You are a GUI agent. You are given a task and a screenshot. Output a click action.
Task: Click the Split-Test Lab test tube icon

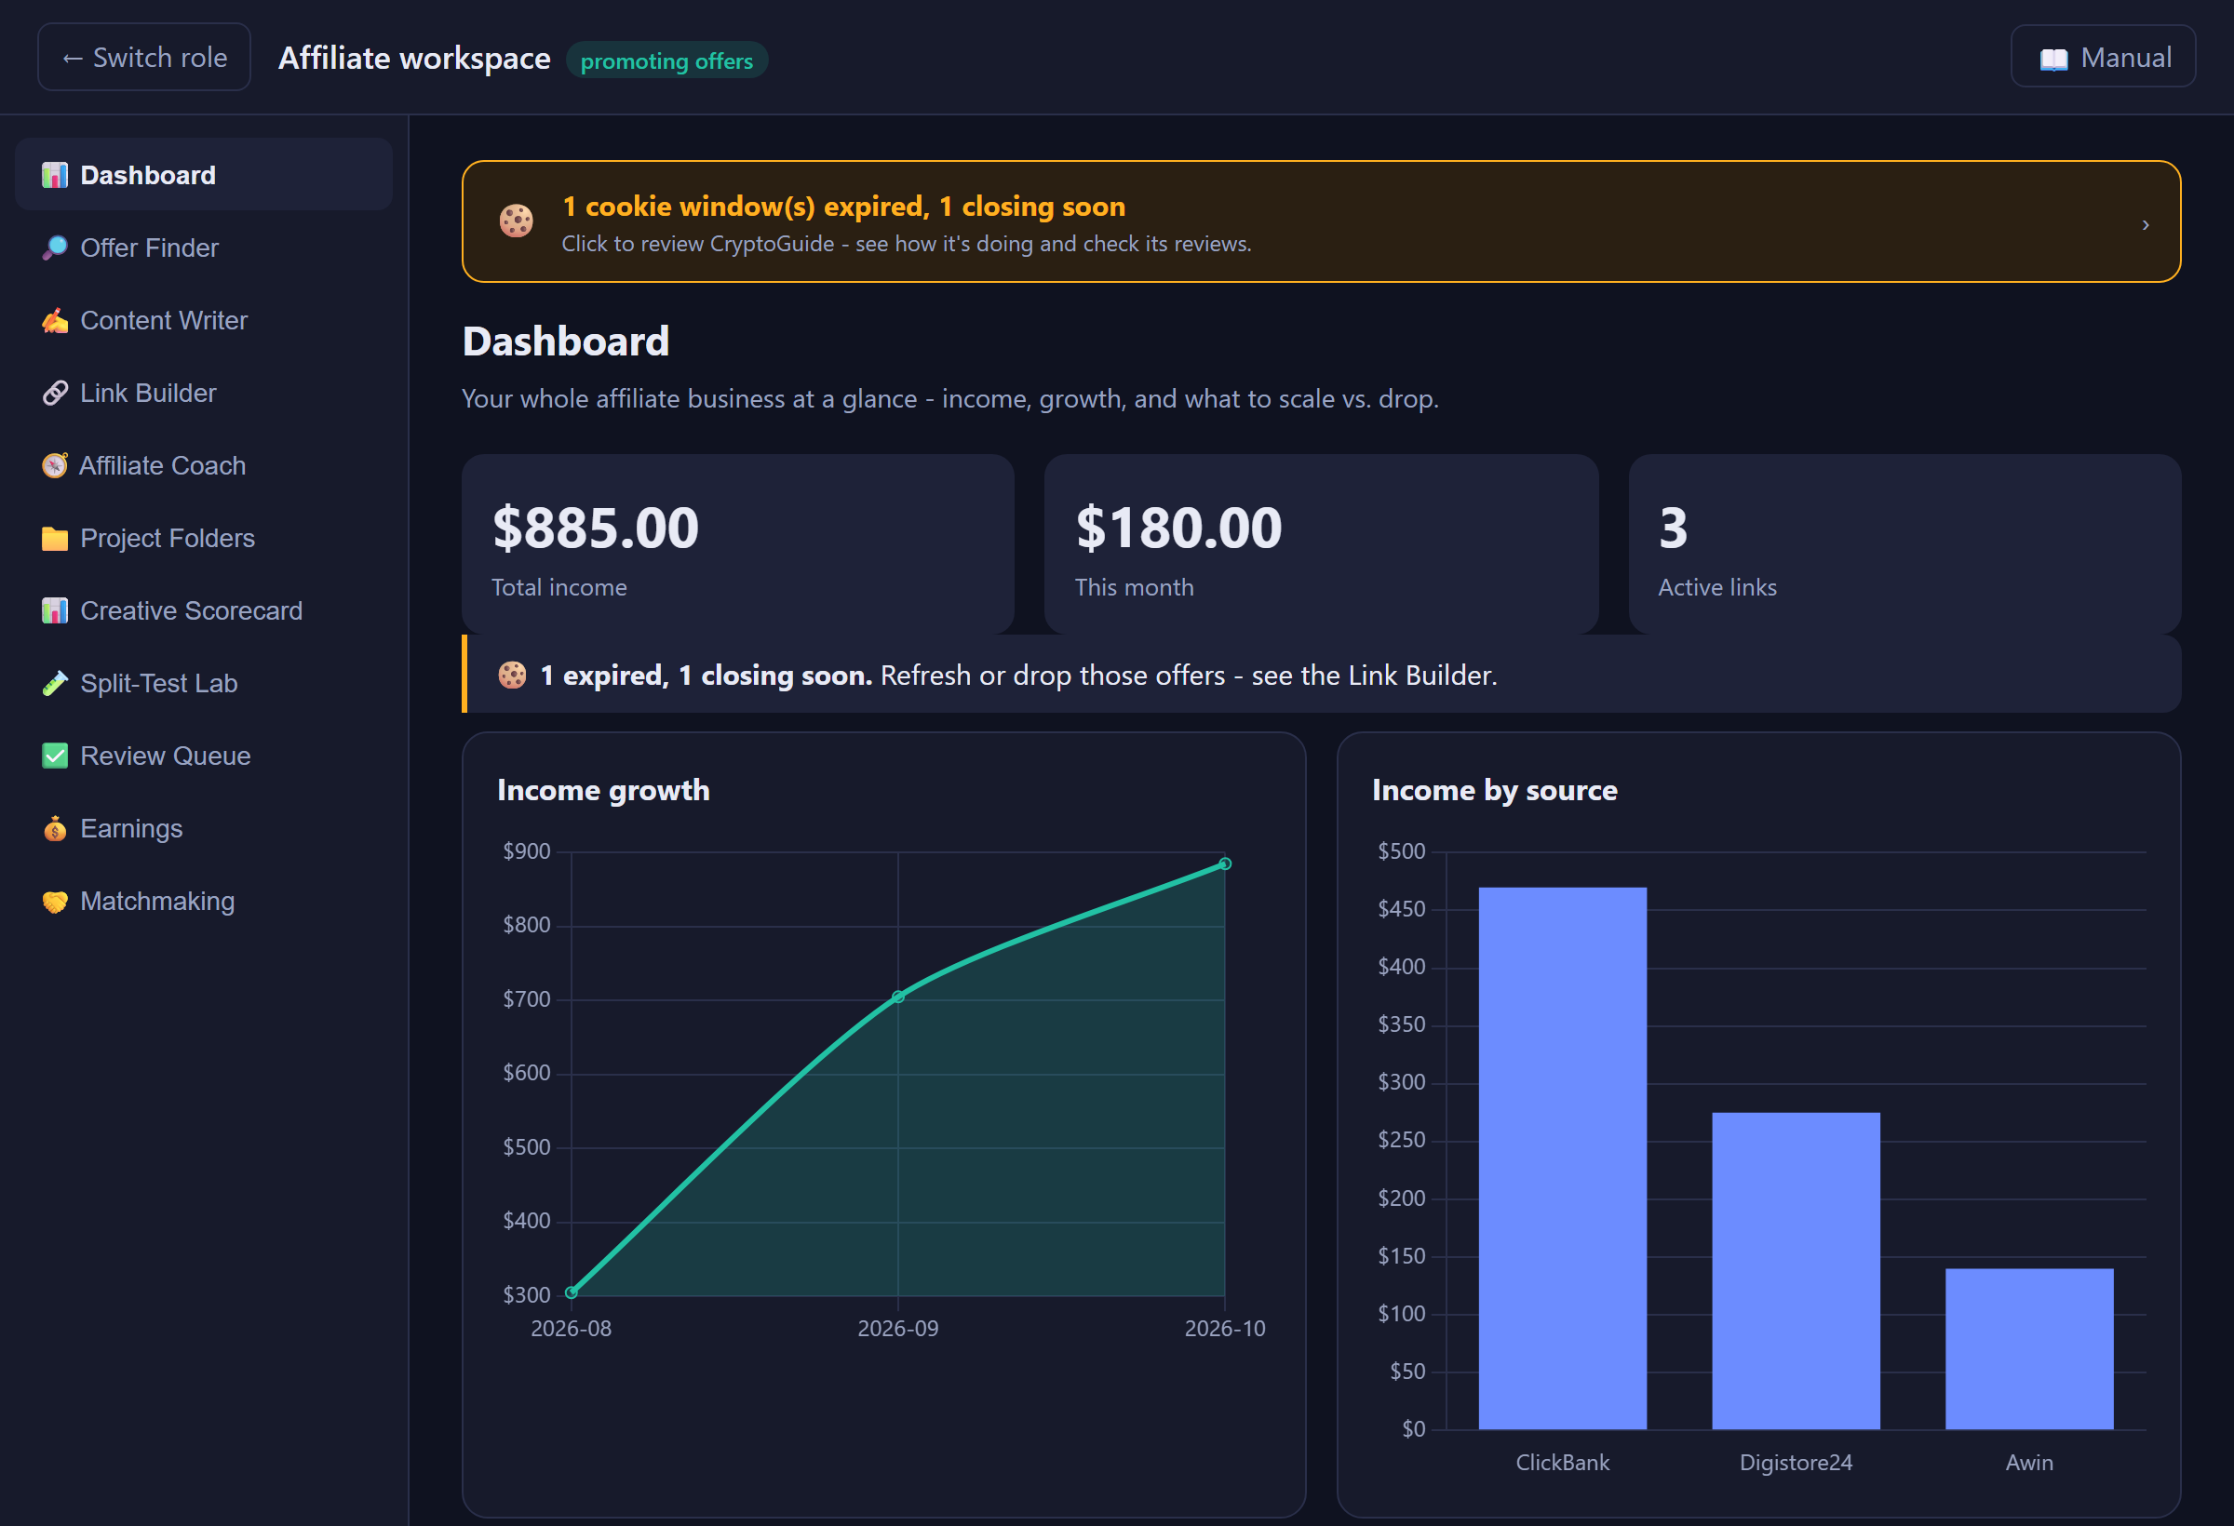coord(55,683)
